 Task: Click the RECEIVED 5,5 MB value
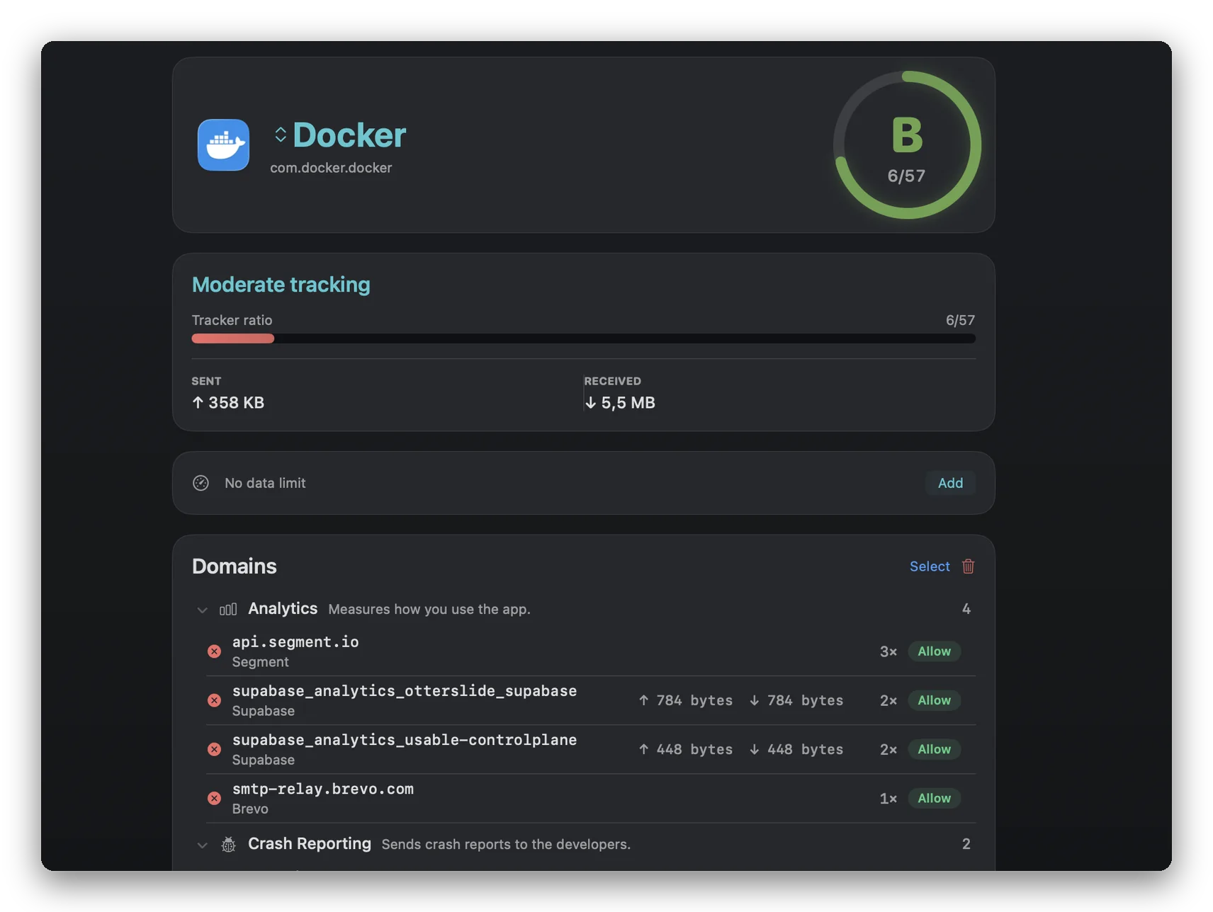coord(620,403)
